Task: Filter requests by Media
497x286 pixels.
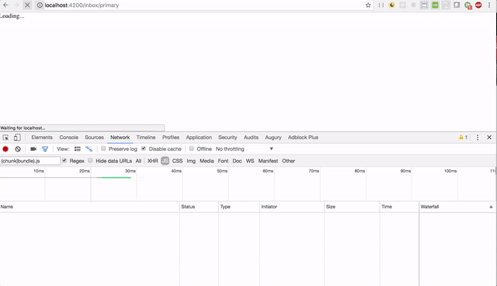Action: click(207, 161)
